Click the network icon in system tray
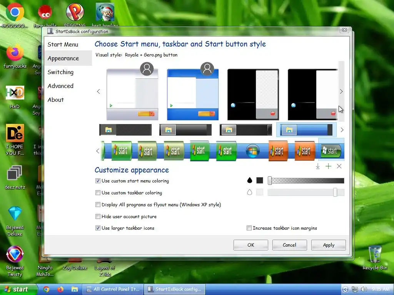Screen dimensions: 394x295 (354, 289)
